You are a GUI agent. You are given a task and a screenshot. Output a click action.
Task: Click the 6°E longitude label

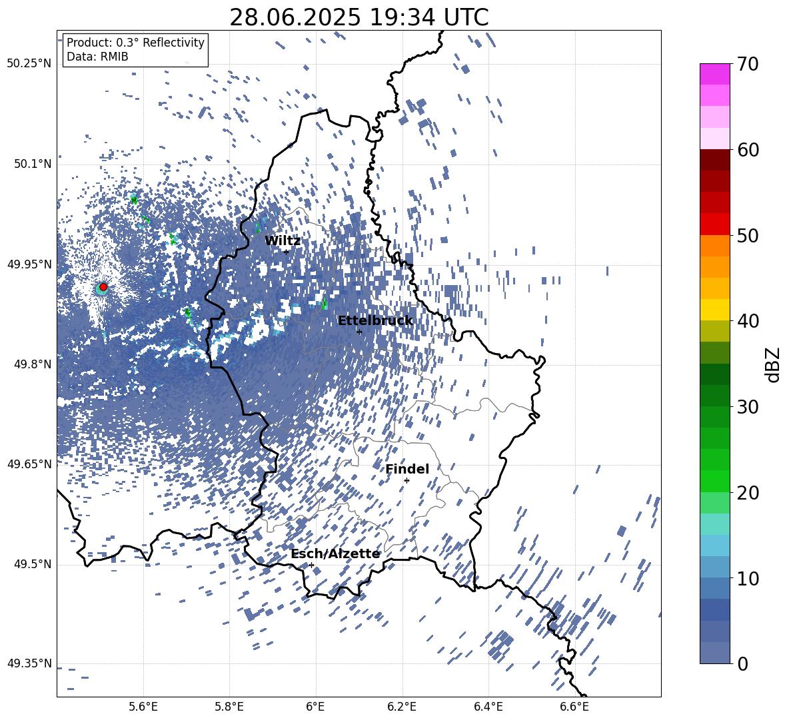pos(315,707)
